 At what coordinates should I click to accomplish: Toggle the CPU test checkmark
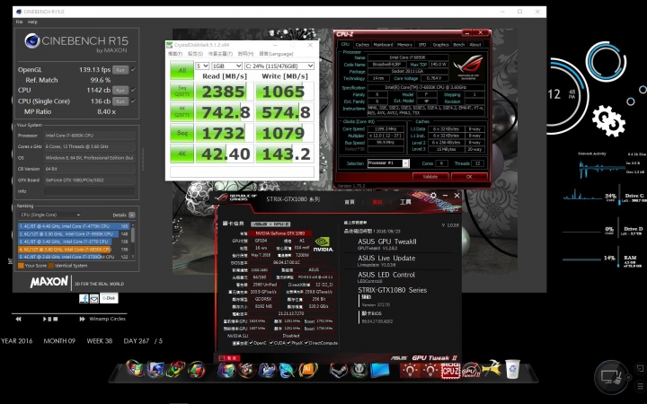point(133,90)
